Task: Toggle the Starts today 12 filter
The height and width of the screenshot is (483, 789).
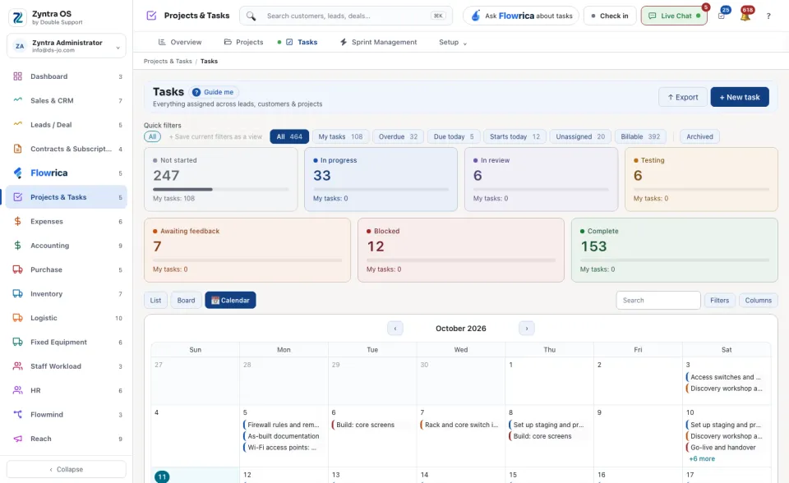Action: tap(514, 137)
